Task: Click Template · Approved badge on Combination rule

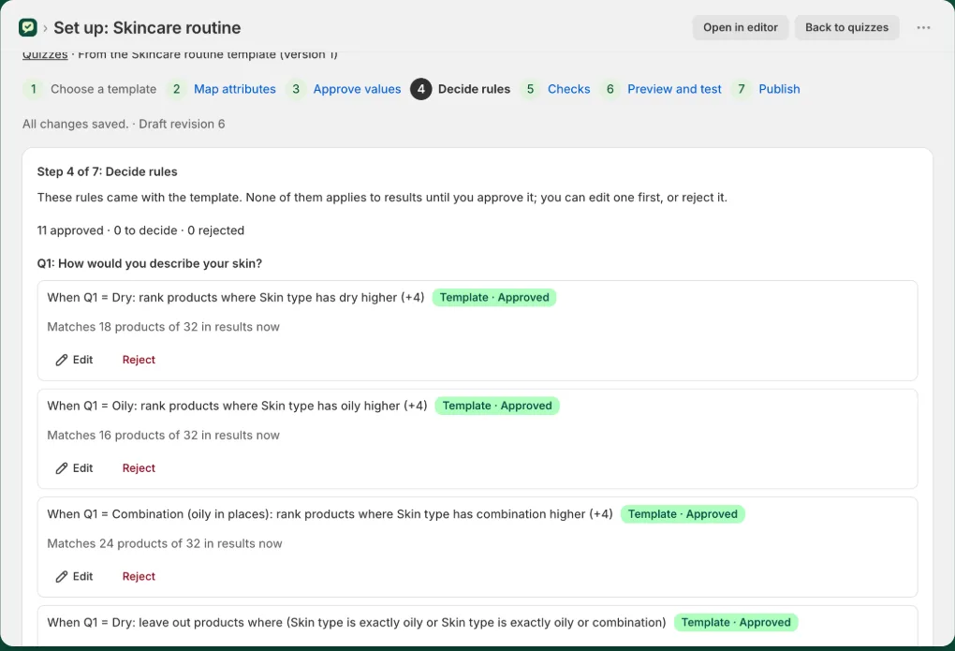Action: point(683,514)
